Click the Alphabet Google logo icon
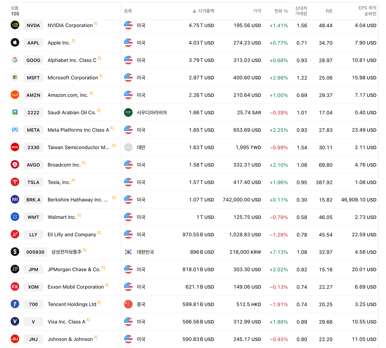Viewport: 386px width, 348px height. (15, 60)
